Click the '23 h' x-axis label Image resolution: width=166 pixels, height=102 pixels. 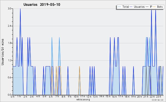pyautogui.click(x=159, y=97)
